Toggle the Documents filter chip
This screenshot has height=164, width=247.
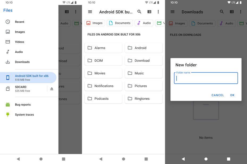(x=120, y=23)
